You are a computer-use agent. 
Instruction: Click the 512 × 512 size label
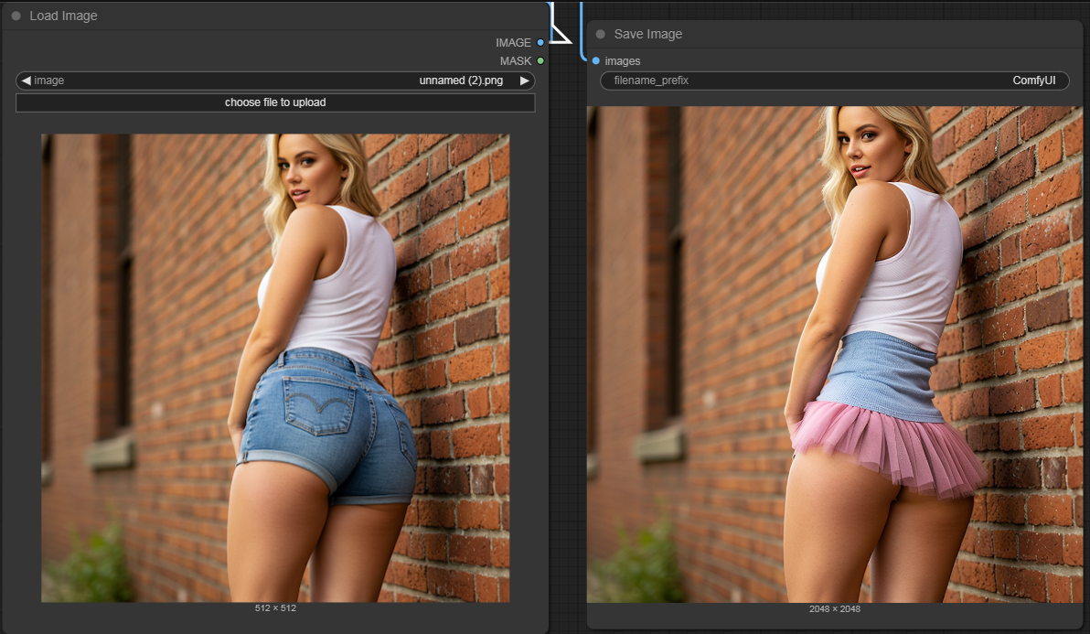pyautogui.click(x=275, y=608)
